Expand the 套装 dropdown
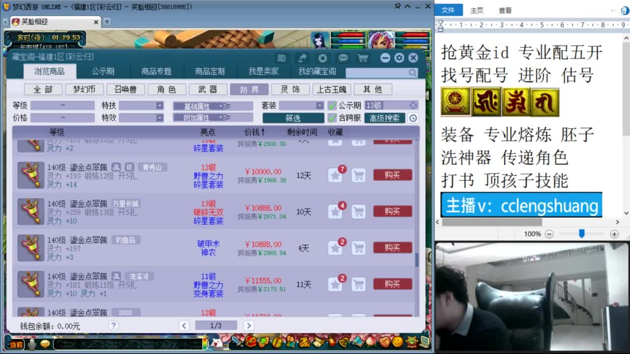The height and width of the screenshot is (354, 630). (x=320, y=106)
